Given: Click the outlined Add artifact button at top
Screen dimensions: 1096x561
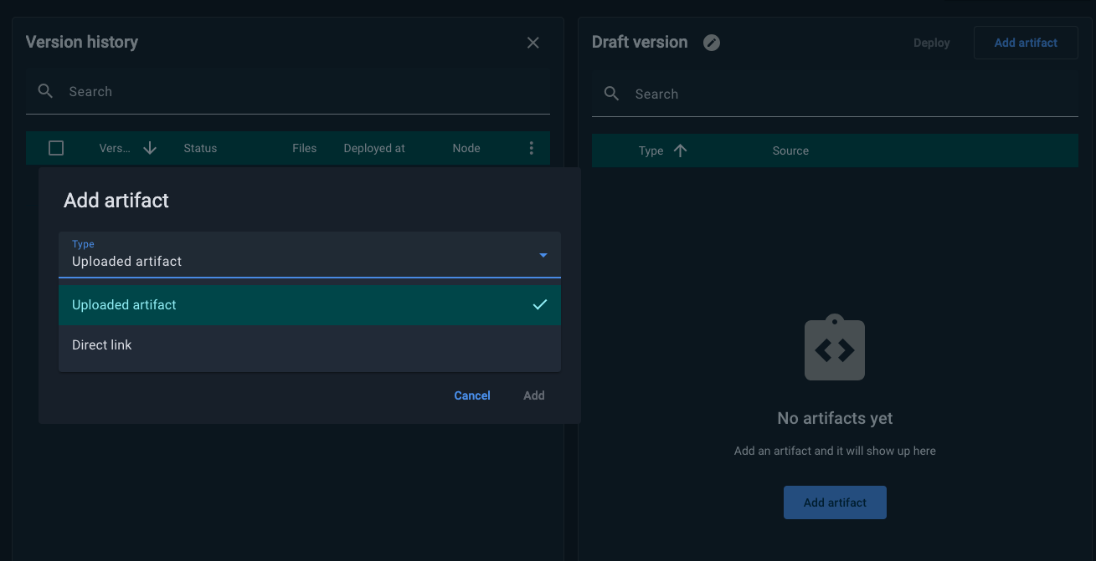Looking at the screenshot, I should coord(1026,43).
